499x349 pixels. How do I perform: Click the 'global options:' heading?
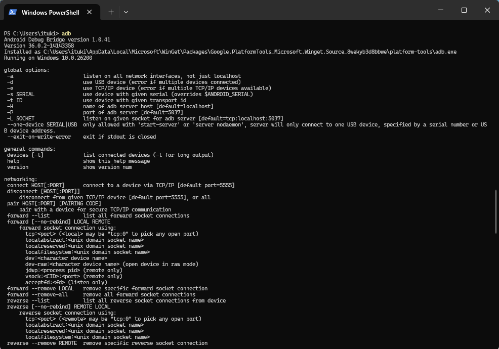(x=27, y=70)
